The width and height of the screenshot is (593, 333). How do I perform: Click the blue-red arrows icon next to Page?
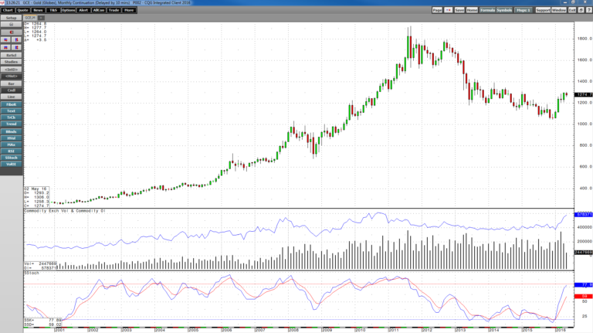click(448, 10)
